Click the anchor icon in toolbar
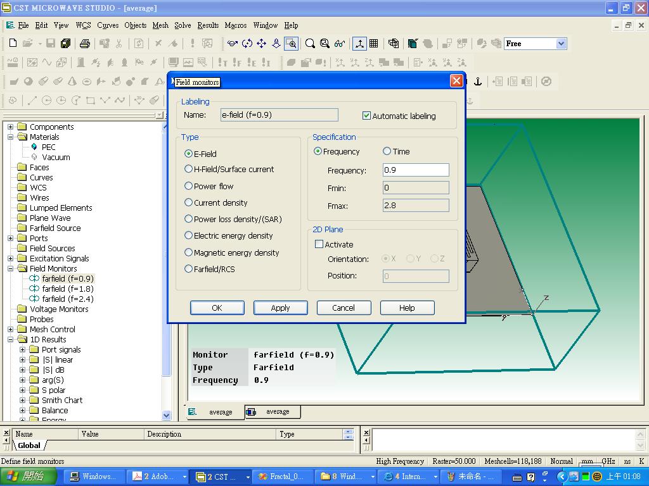The image size is (649, 486). (478, 82)
